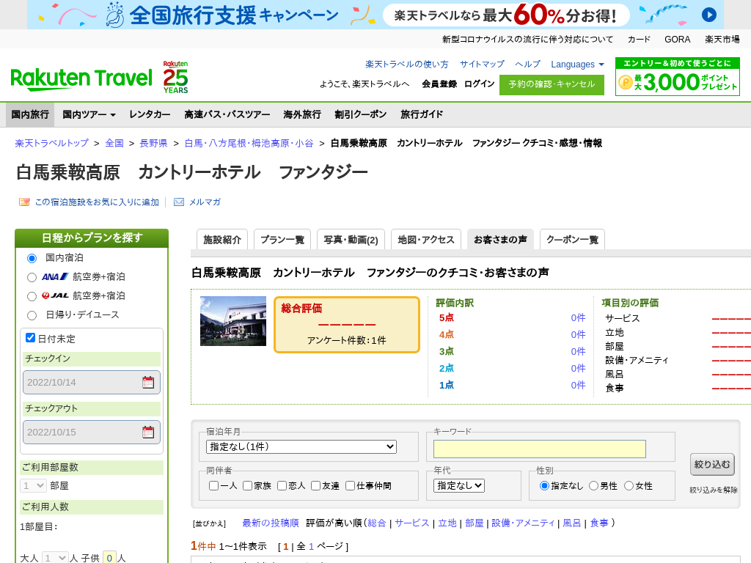
Task: Switch to the 写真・動画(2) tab
Action: [351, 240]
